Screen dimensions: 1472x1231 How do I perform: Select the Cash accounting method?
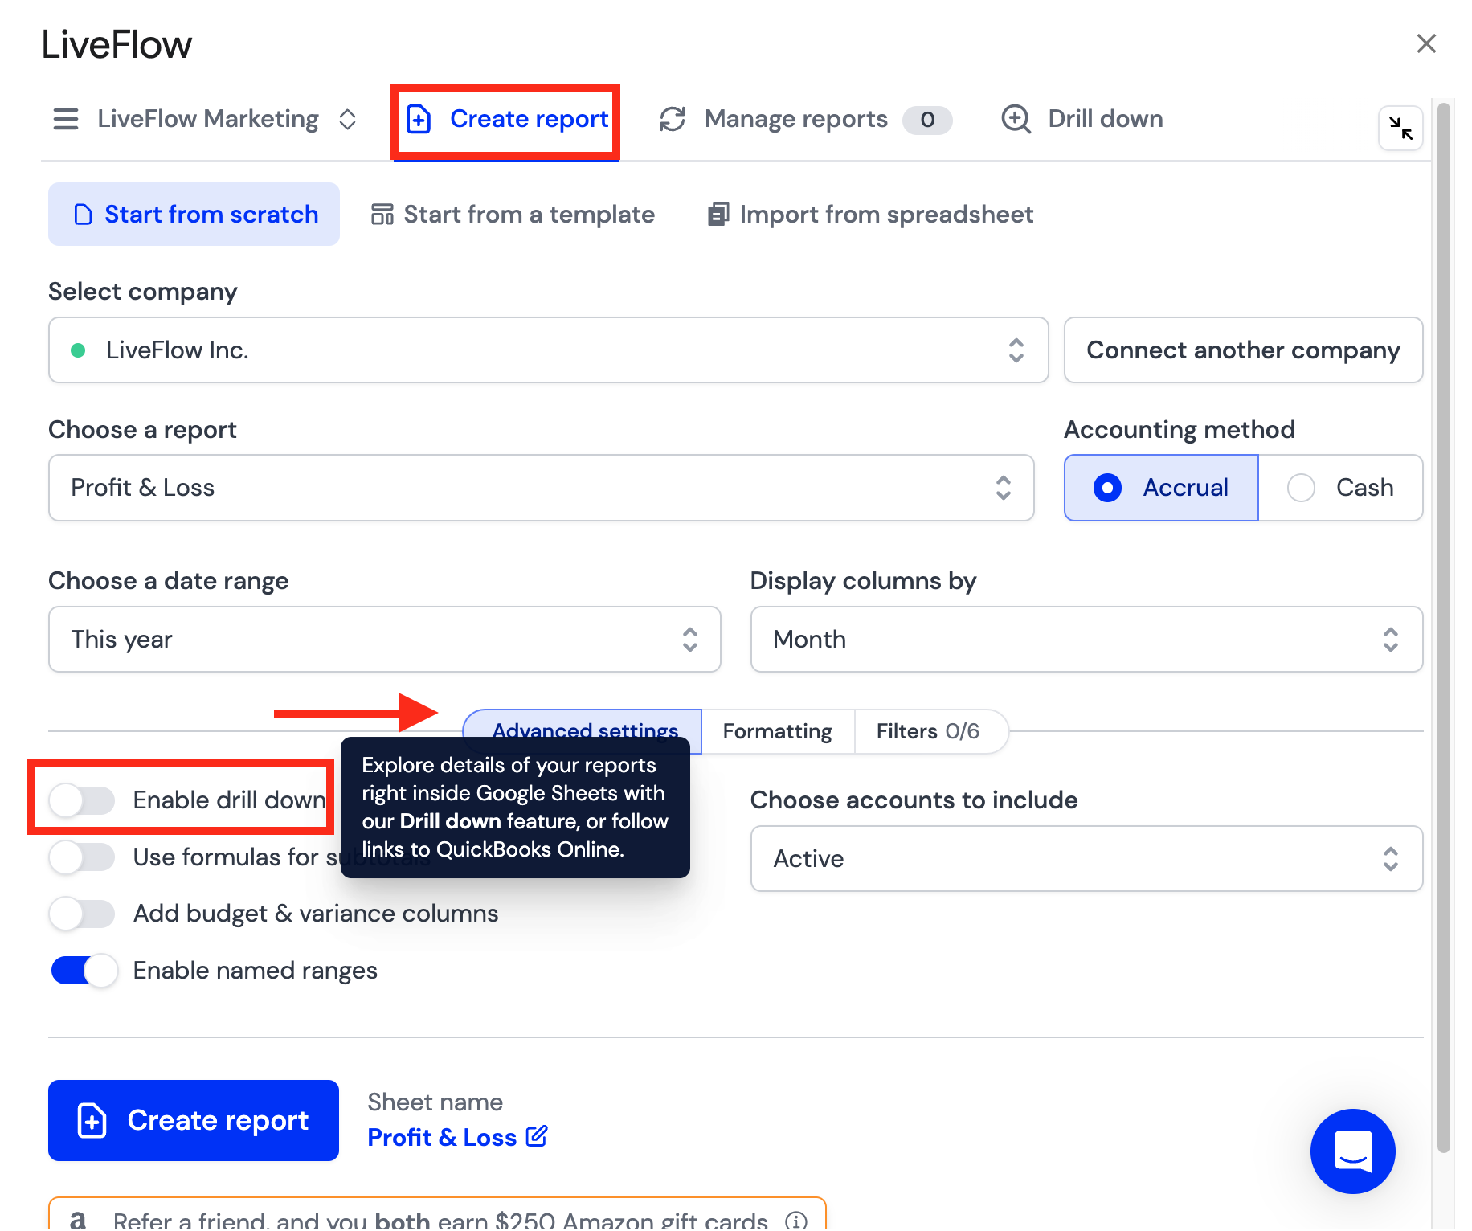(1340, 488)
